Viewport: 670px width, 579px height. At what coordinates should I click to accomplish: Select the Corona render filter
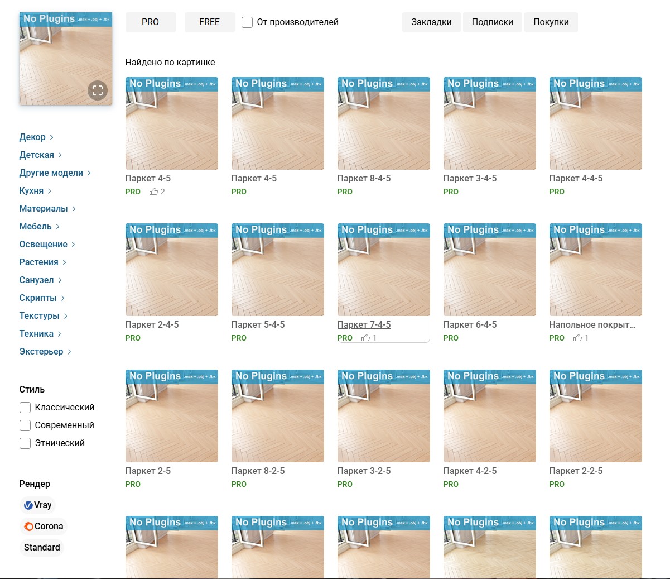(43, 527)
